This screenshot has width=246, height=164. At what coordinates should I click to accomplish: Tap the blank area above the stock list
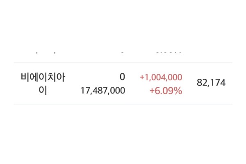(x=123, y=25)
